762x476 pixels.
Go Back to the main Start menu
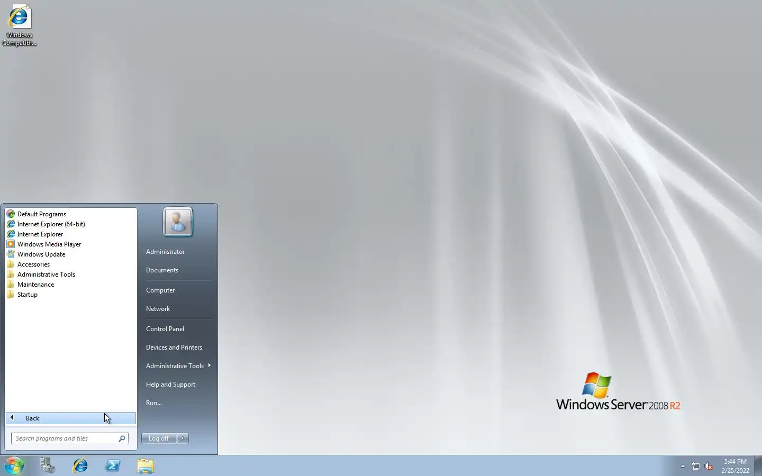(71, 418)
